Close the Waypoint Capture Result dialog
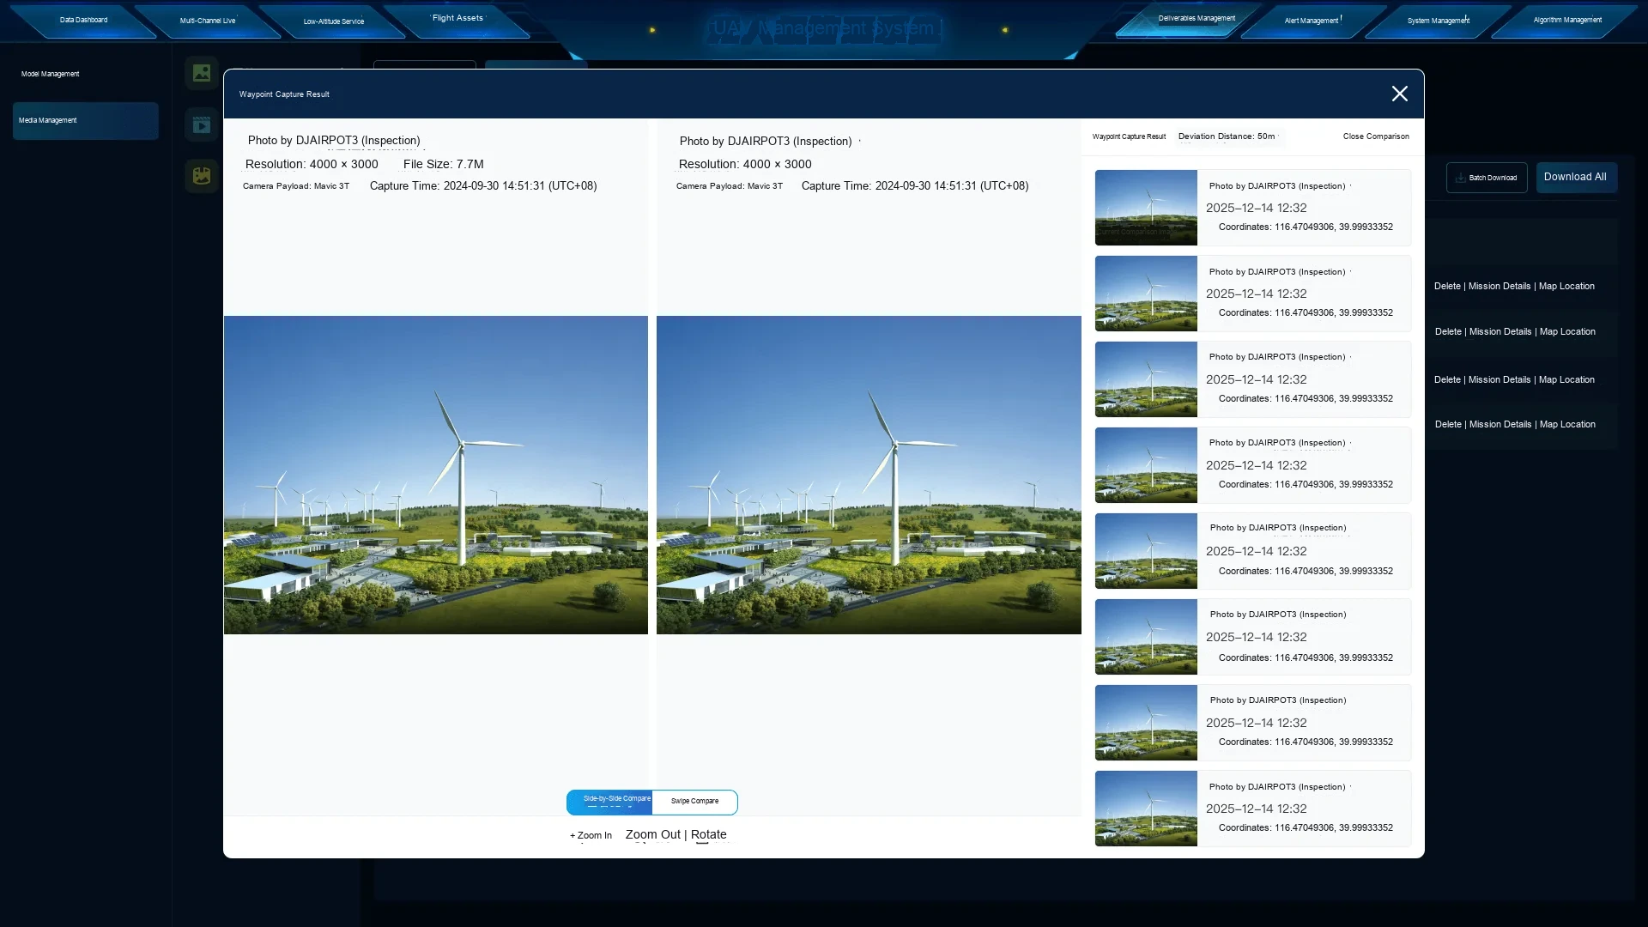1648x927 pixels. pyautogui.click(x=1400, y=94)
